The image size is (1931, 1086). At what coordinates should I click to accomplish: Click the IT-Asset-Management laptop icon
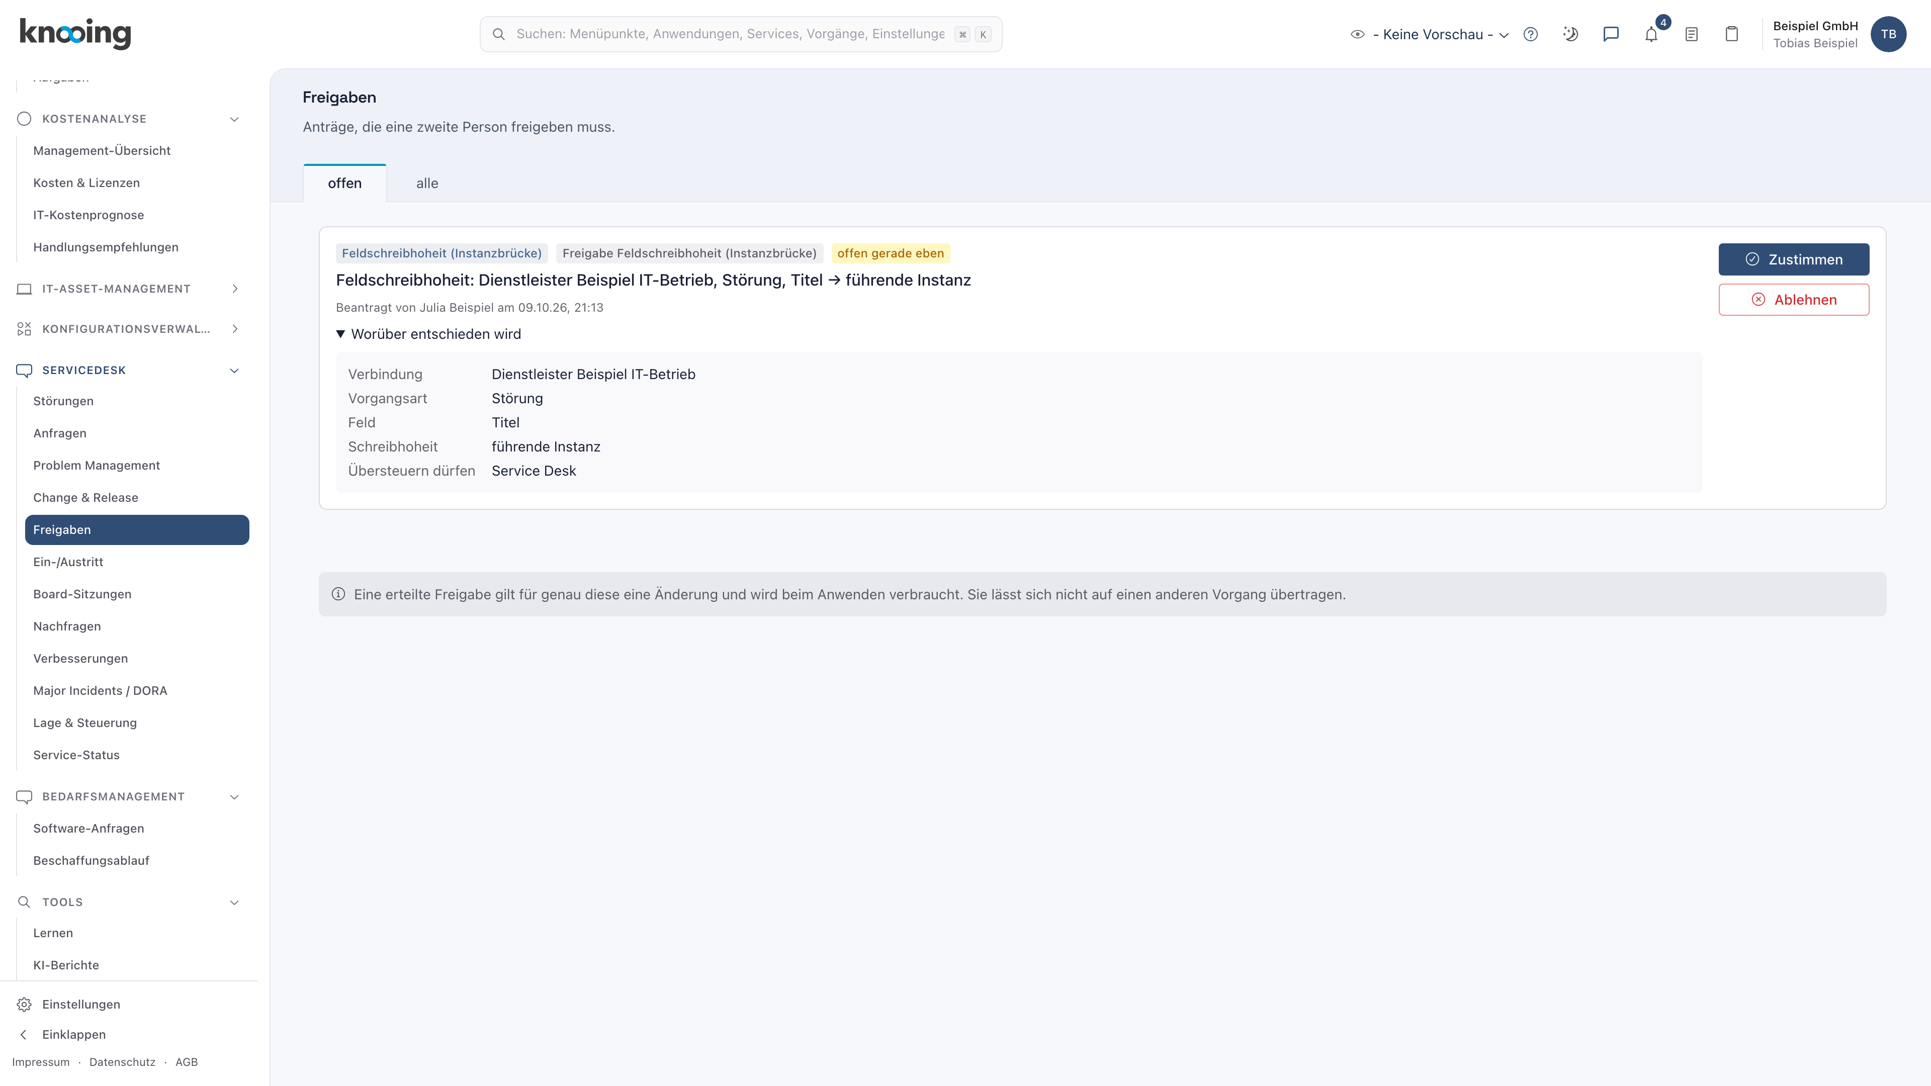coord(24,289)
